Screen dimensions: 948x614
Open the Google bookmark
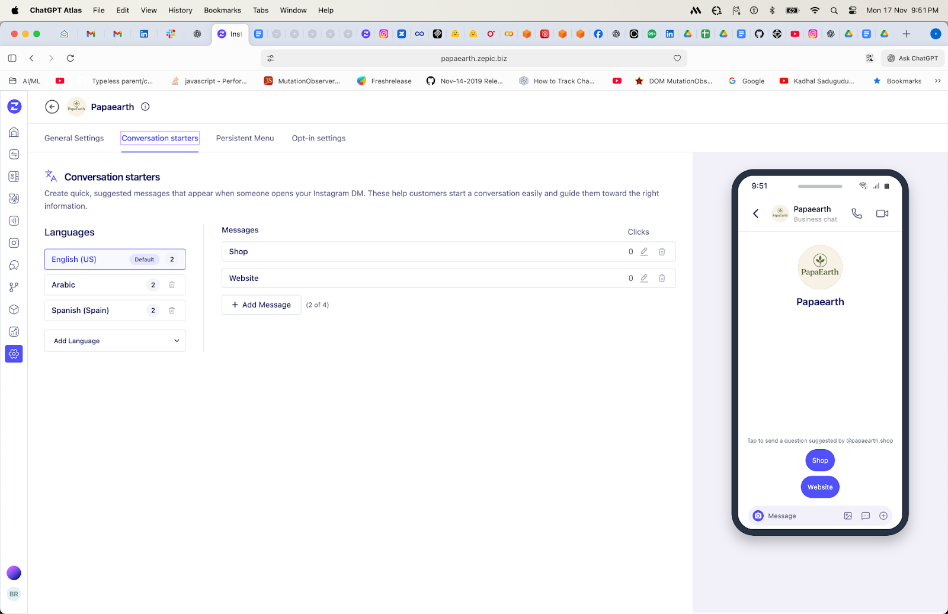point(747,81)
